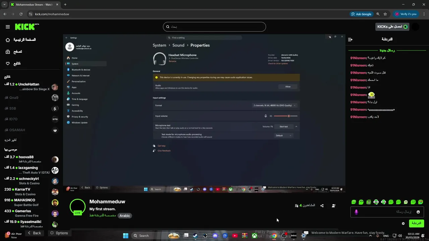The image size is (429, 241).
Task: Click the green chat send button
Action: coord(416,223)
